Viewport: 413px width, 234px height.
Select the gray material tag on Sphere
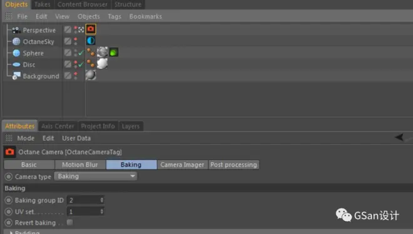coord(102,52)
